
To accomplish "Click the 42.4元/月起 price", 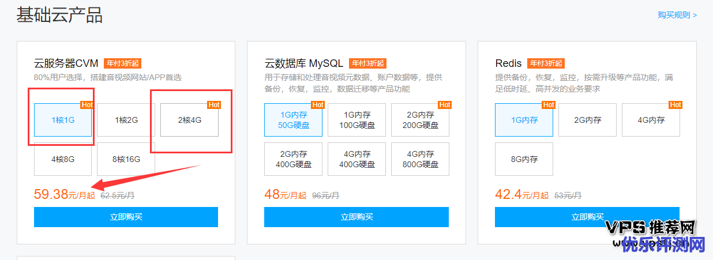I will click(x=521, y=194).
